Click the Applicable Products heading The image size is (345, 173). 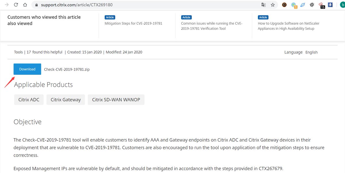click(43, 85)
